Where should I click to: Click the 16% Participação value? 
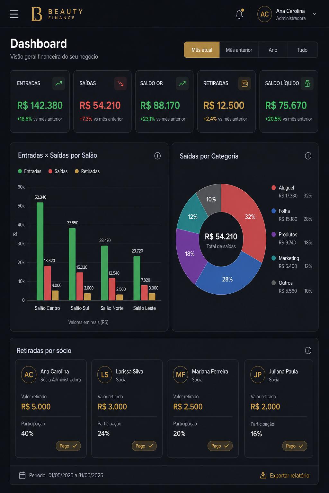[x=256, y=434]
